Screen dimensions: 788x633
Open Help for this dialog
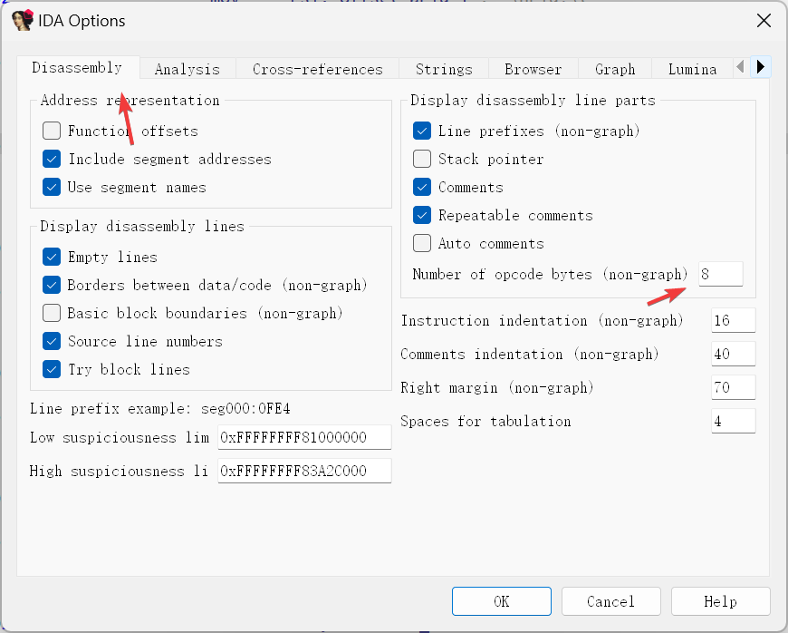click(721, 601)
